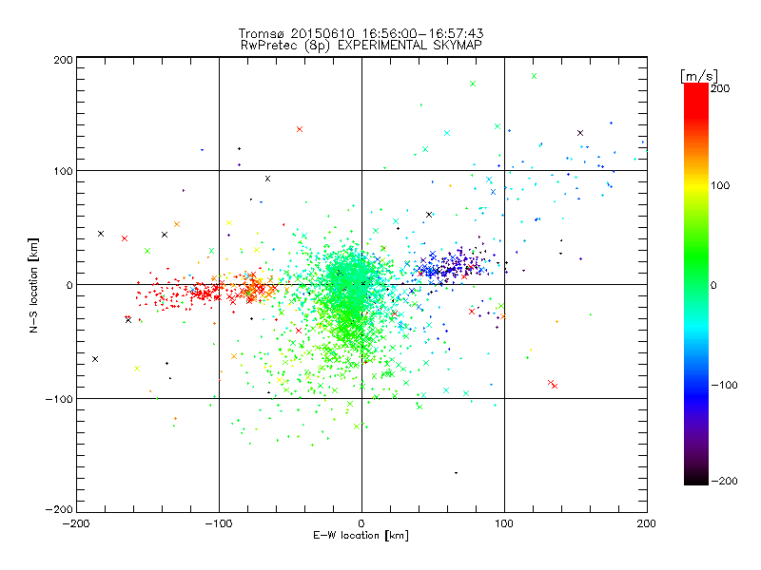Click the E-W axis tick label '200'
Image resolution: width=761 pixels, height=570 pixels.
click(x=647, y=523)
